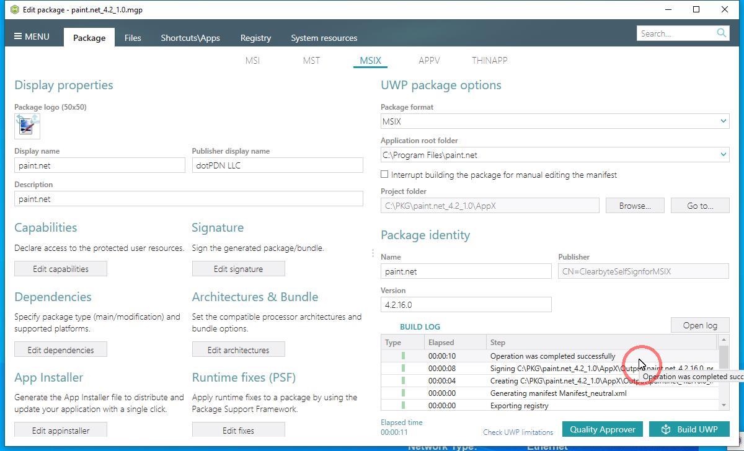Click the Build UWP button
This screenshot has height=451, width=744.
pos(689,429)
